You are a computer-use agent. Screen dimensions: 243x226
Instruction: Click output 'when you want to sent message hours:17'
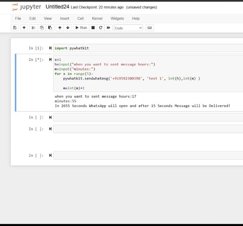click(95, 96)
